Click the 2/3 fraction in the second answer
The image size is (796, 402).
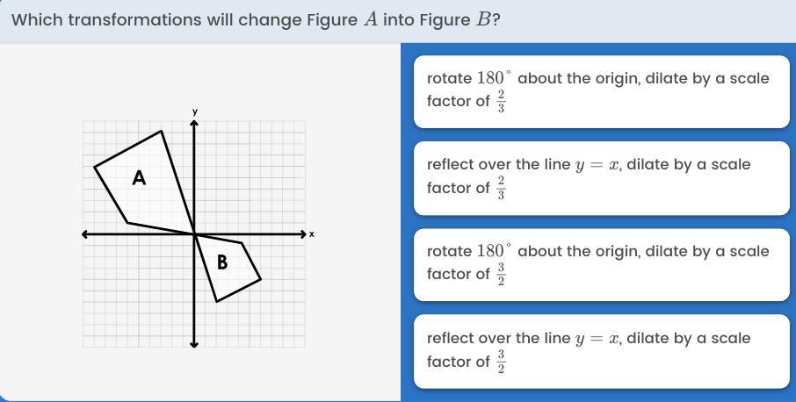tap(501, 188)
